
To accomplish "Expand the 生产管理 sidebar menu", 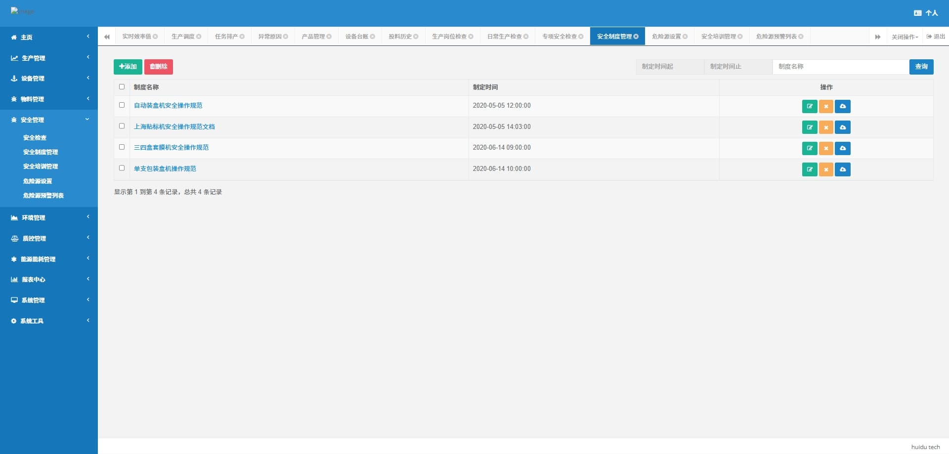I will tap(49, 58).
